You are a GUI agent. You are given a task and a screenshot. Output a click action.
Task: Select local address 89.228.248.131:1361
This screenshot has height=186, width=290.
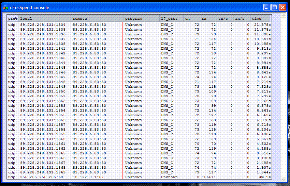click(43, 144)
